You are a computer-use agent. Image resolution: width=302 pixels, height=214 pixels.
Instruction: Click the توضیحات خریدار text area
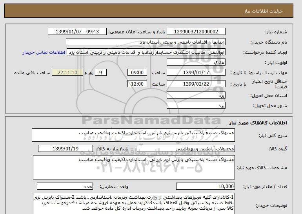point(134,203)
